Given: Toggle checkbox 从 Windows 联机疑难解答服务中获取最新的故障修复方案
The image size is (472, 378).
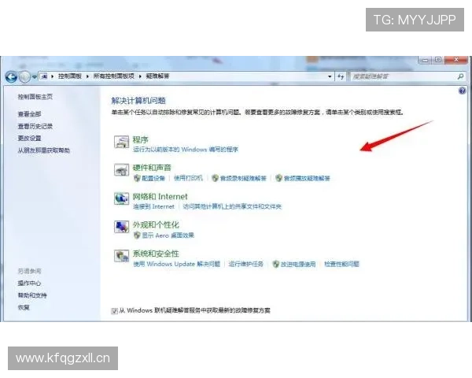Looking at the screenshot, I should coord(114,311).
